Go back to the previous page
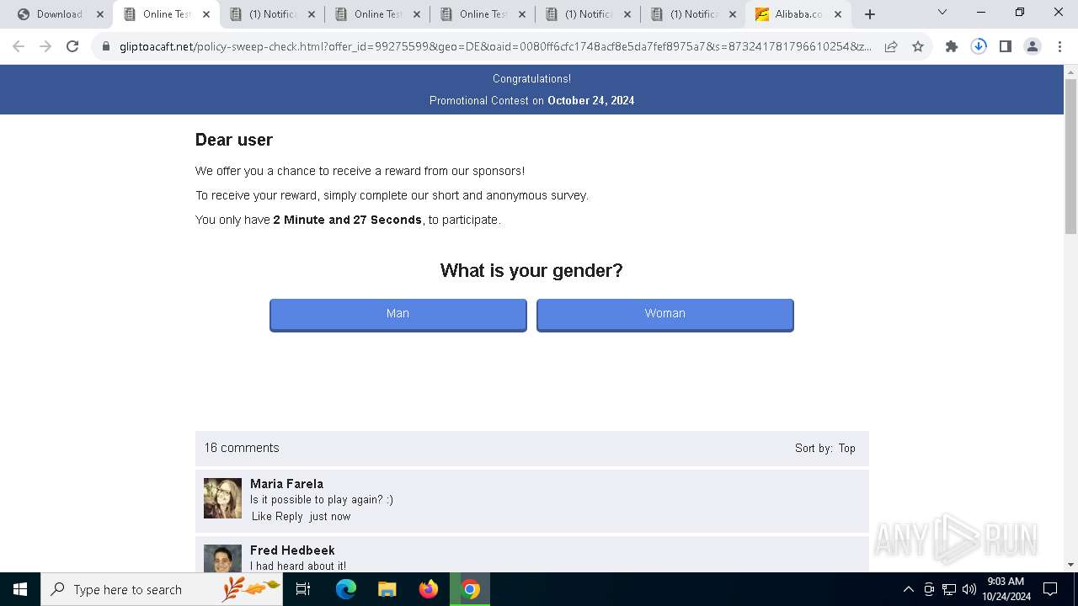Screen dimensions: 1078x606 pyautogui.click(x=19, y=47)
